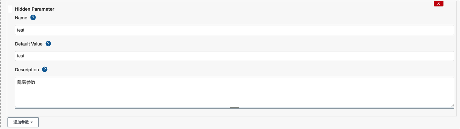This screenshot has width=460, height=129.
Task: Click the word test in Default Value field
Action: pos(21,56)
